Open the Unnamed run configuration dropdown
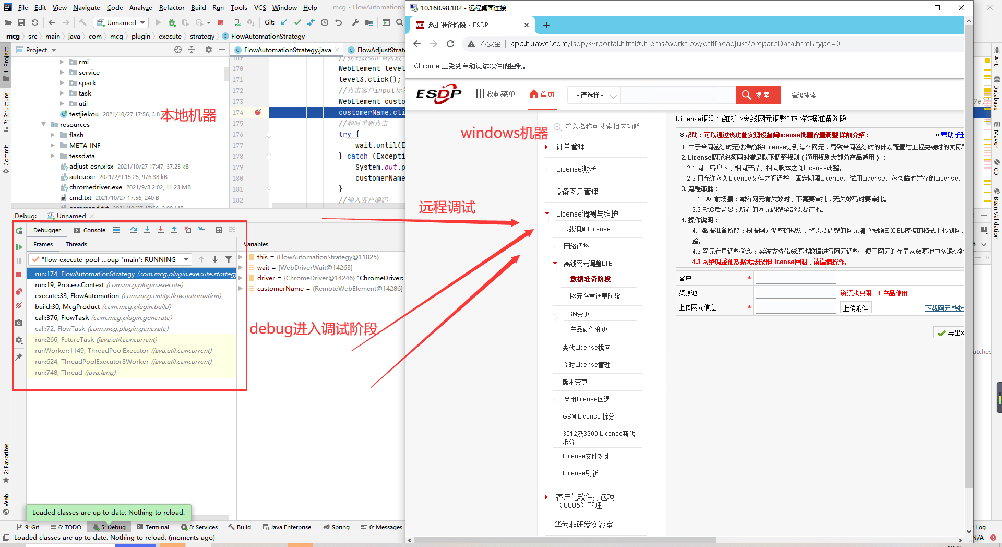1002x547 pixels. [x=122, y=22]
